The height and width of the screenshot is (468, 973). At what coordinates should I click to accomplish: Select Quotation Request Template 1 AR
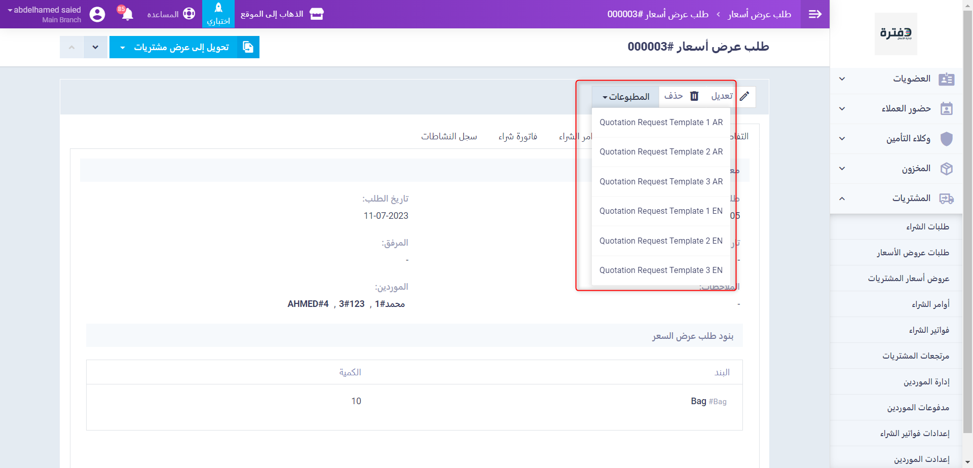pyautogui.click(x=661, y=123)
